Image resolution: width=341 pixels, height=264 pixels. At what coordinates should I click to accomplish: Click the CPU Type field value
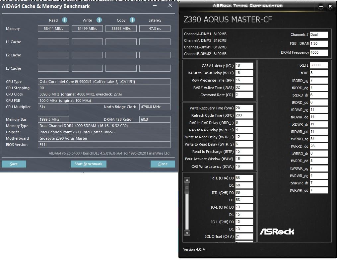104,82
